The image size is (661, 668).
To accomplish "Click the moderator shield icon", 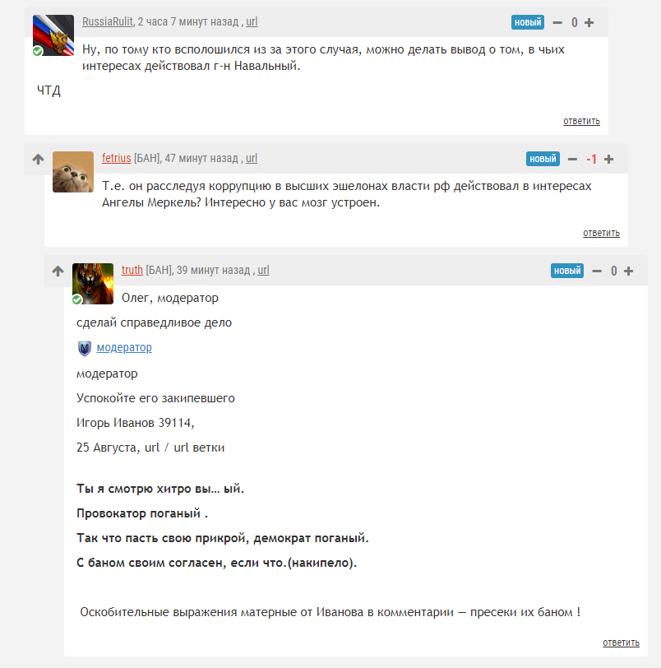I will click(x=85, y=349).
